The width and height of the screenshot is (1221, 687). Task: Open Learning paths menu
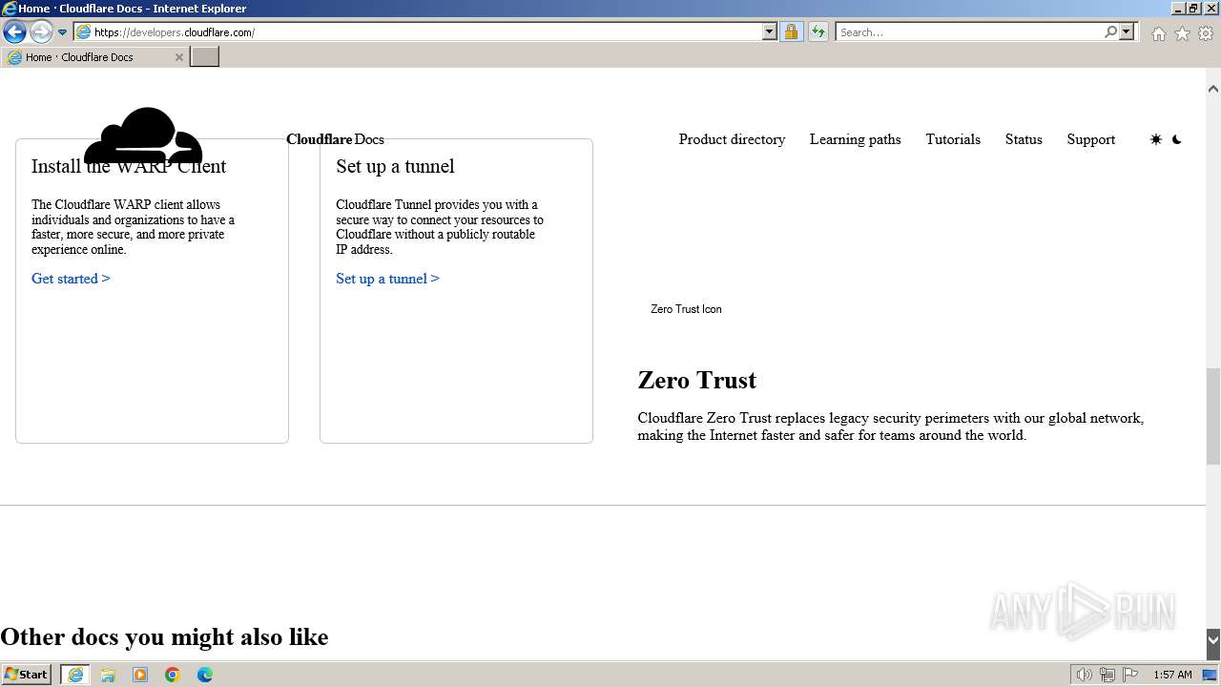point(855,139)
